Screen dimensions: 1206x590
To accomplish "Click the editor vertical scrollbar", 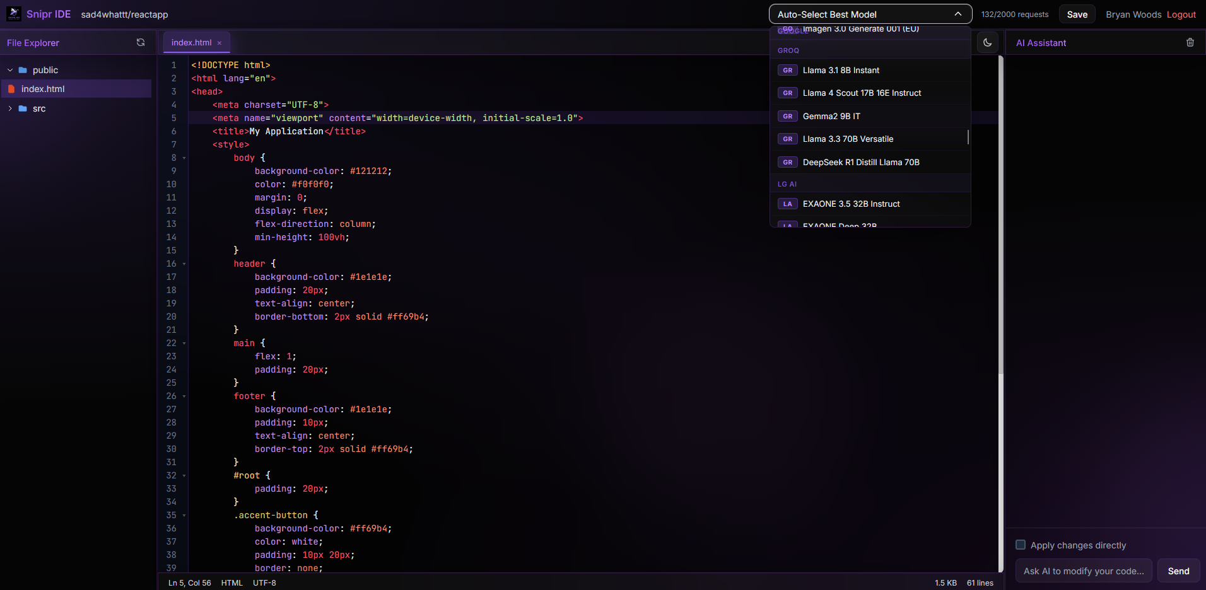I will pyautogui.click(x=1000, y=214).
